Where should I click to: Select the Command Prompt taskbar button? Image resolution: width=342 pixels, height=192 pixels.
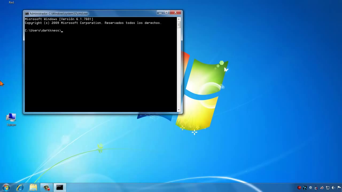click(60, 187)
